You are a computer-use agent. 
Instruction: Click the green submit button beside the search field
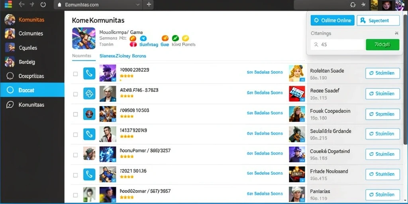point(382,45)
